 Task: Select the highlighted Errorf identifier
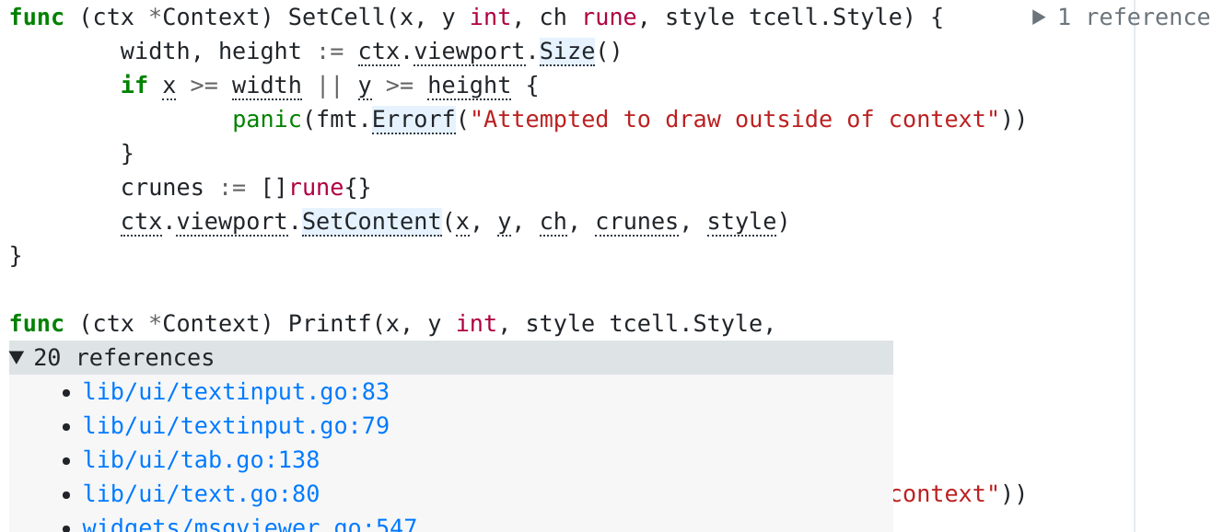(414, 120)
